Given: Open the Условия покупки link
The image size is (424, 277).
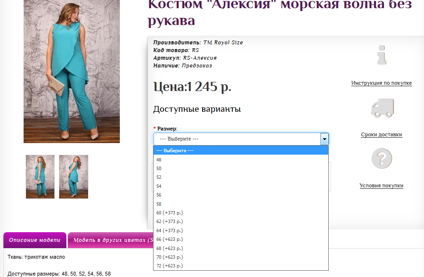Looking at the screenshot, I should pyautogui.click(x=381, y=185).
